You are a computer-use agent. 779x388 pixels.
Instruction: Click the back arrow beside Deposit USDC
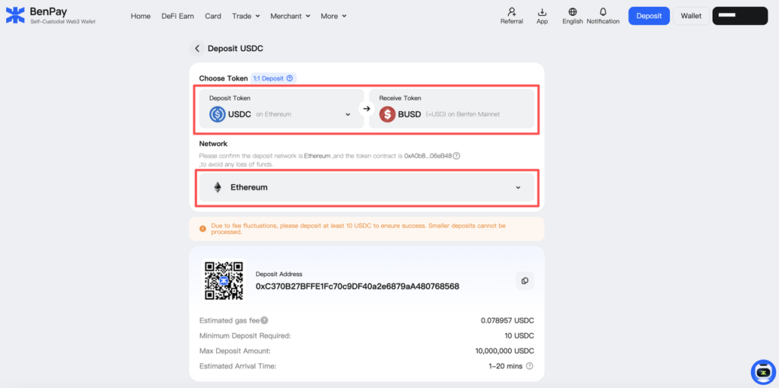coord(198,49)
